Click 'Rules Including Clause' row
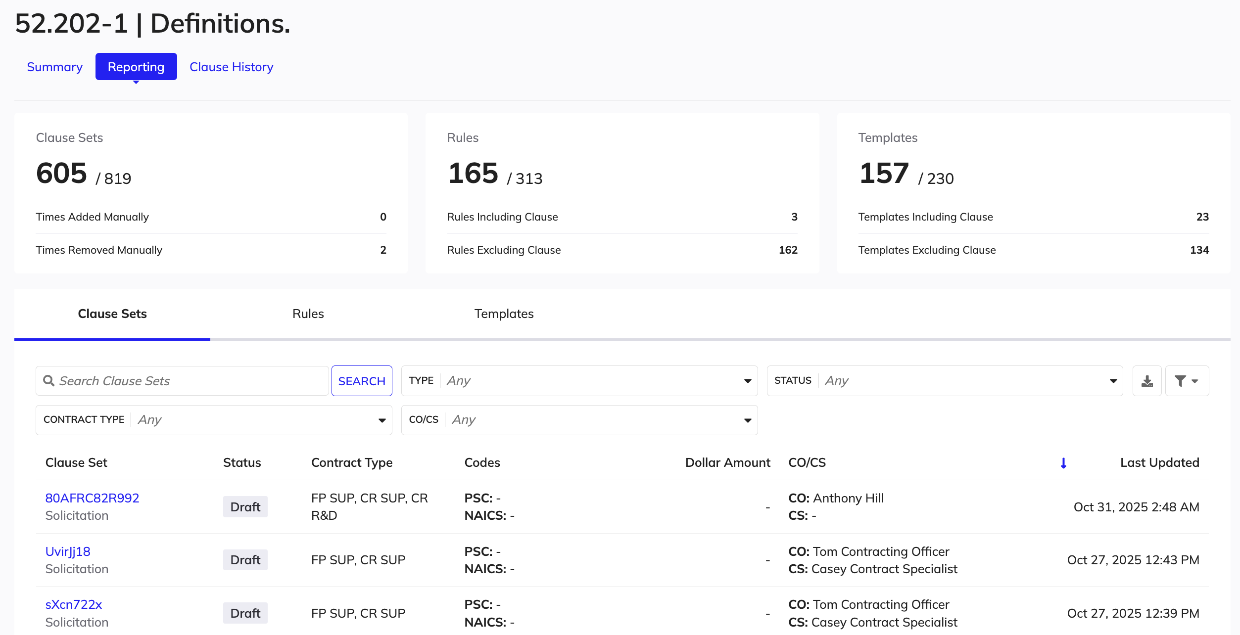Image resolution: width=1240 pixels, height=635 pixels. coord(622,217)
